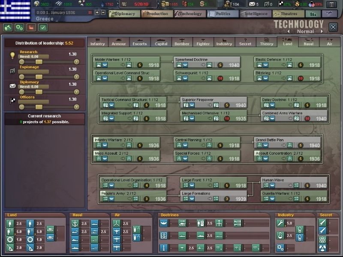Image resolution: width=343 pixels, height=257 pixels.
Task: Decrease game speed with minus button
Action: tap(103, 12)
